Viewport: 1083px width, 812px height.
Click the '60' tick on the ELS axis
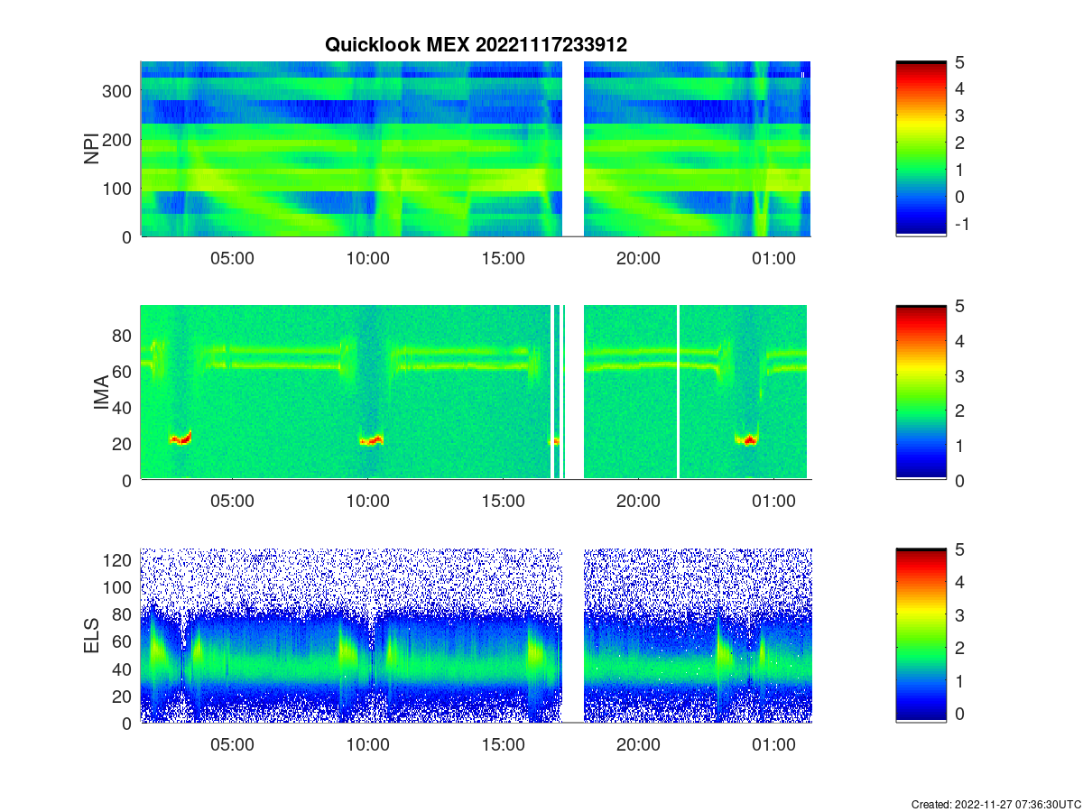pos(124,641)
